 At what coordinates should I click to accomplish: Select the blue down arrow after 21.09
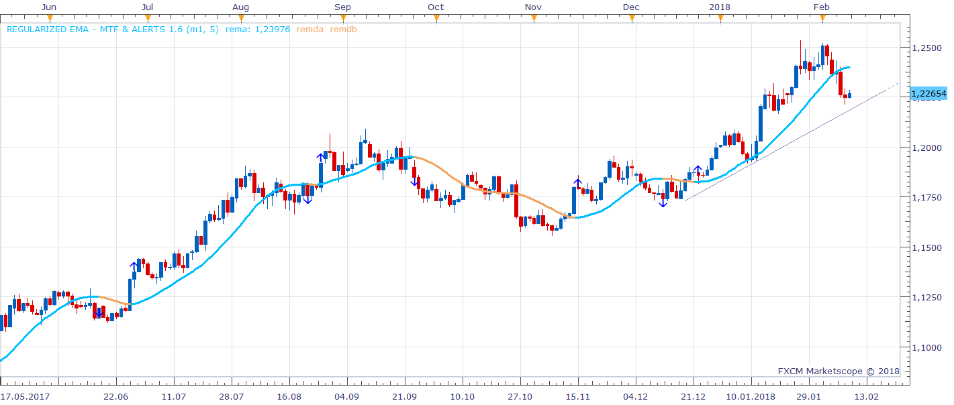415,181
